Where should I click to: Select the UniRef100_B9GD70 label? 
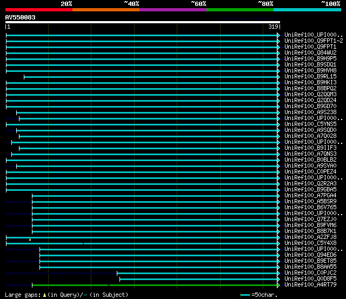(310, 107)
